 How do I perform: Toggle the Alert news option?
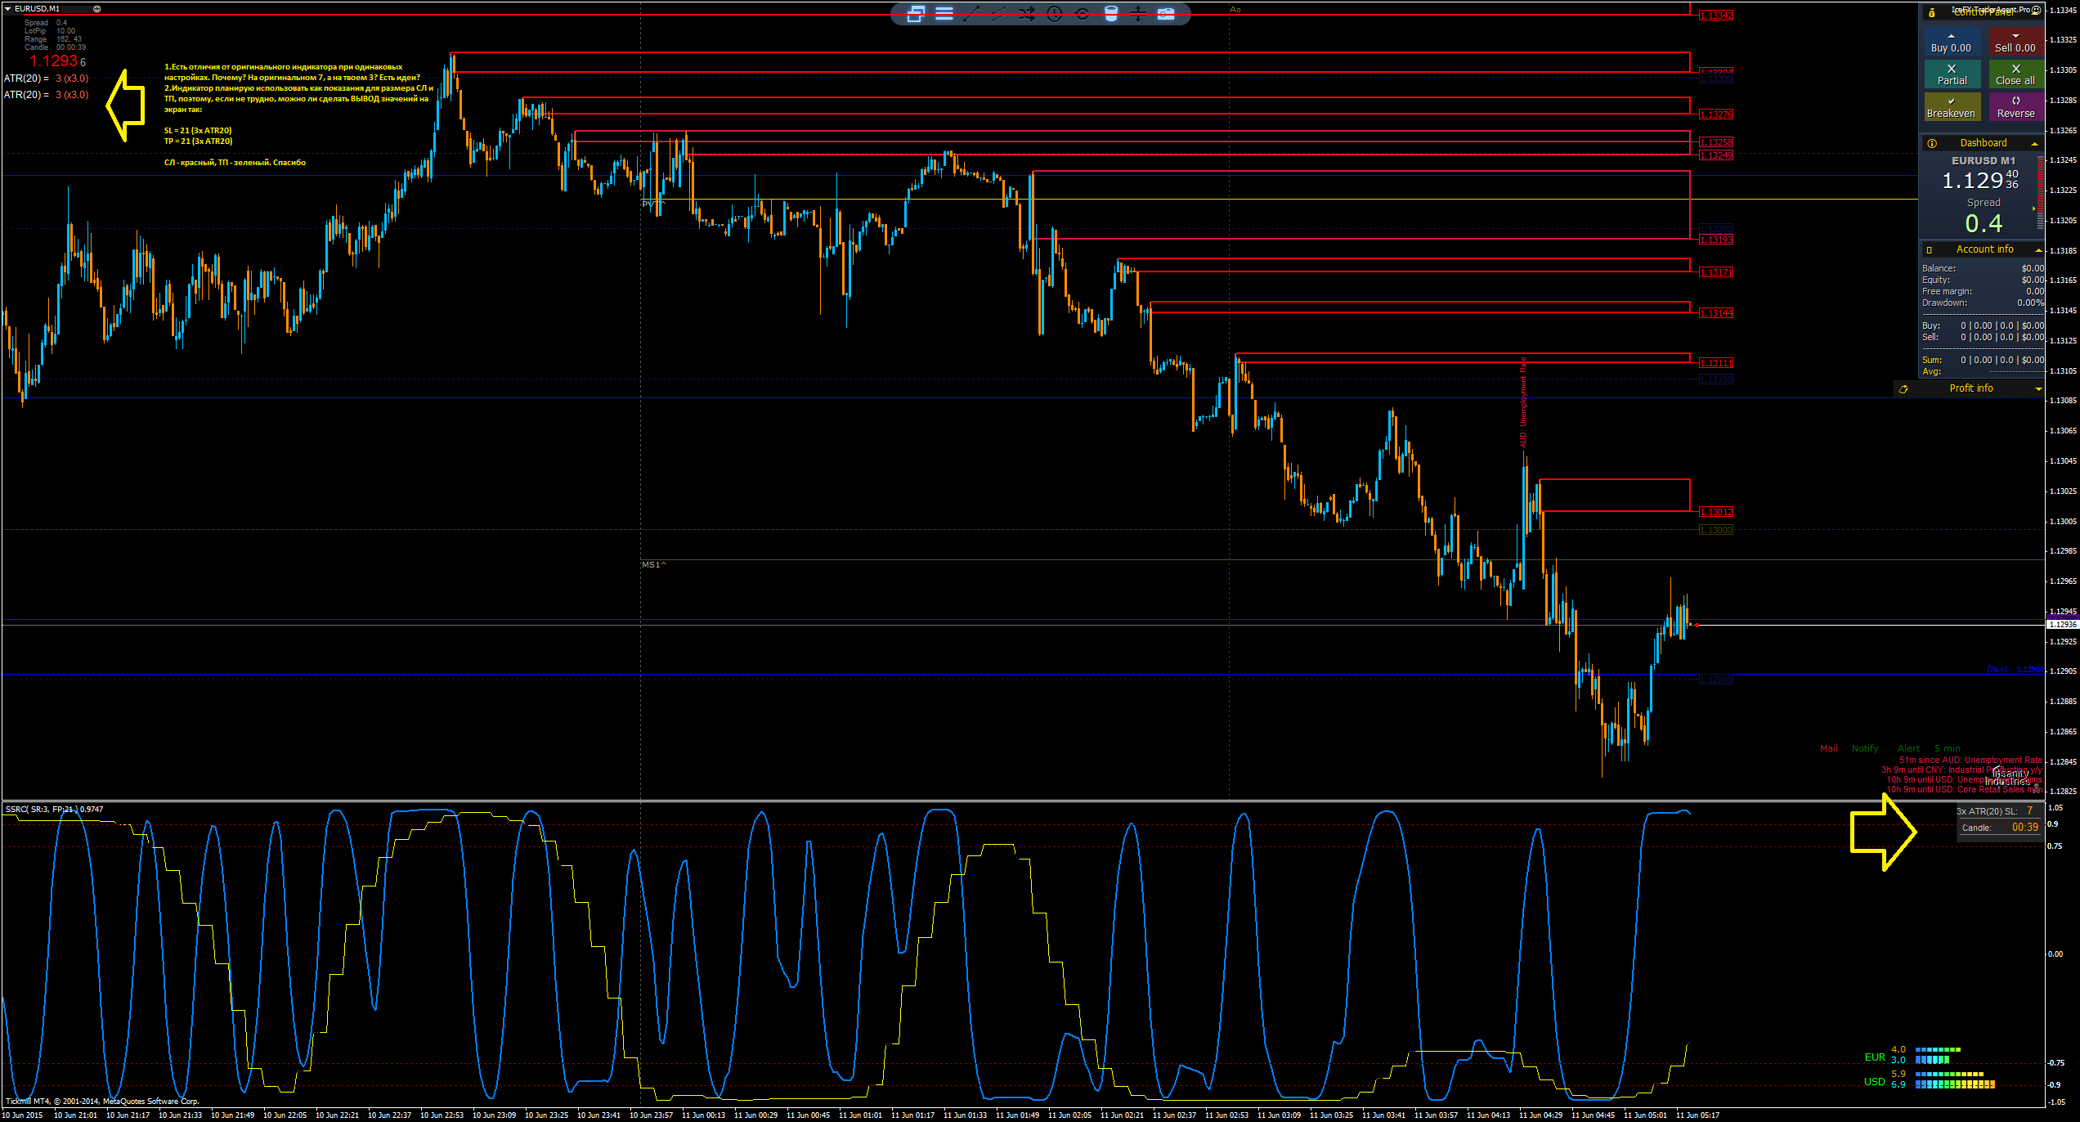(1908, 748)
